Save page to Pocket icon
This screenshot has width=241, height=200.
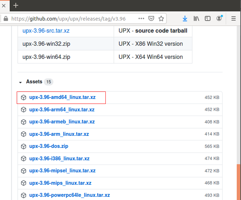pyautogui.click(x=151, y=18)
